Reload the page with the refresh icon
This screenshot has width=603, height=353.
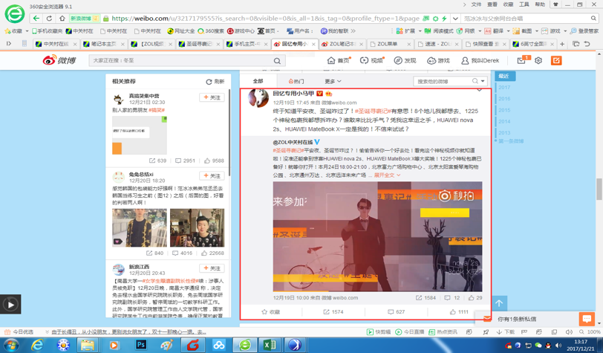coord(49,18)
